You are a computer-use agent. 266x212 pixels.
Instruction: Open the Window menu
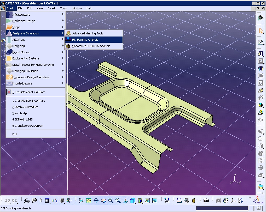point(77,8)
